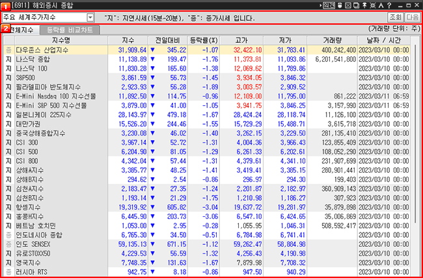This screenshot has width=423, height=278.
Task: Select the 영국지수 row
Action: click(207, 262)
